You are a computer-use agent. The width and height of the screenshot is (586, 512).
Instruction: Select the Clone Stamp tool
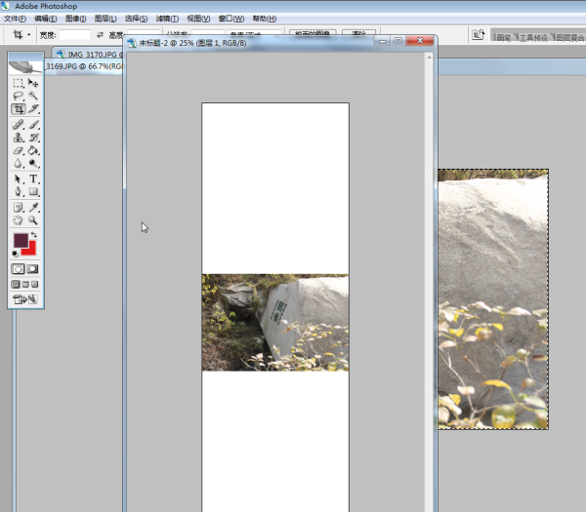pyautogui.click(x=18, y=138)
